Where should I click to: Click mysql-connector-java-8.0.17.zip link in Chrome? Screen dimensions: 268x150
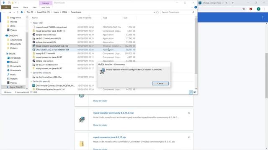(109, 137)
